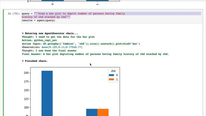206x116 pixels.
Task: Click '> Entering new AgentExecutor chain...' output line
Action: pos(50,34)
